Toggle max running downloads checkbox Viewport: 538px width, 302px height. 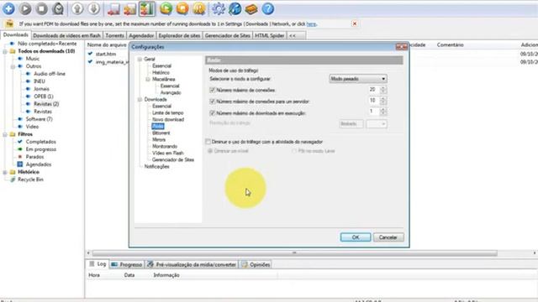pos(212,113)
